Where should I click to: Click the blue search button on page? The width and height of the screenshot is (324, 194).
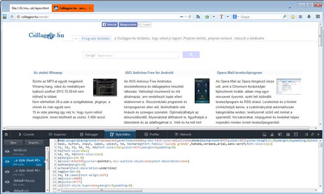point(191,55)
